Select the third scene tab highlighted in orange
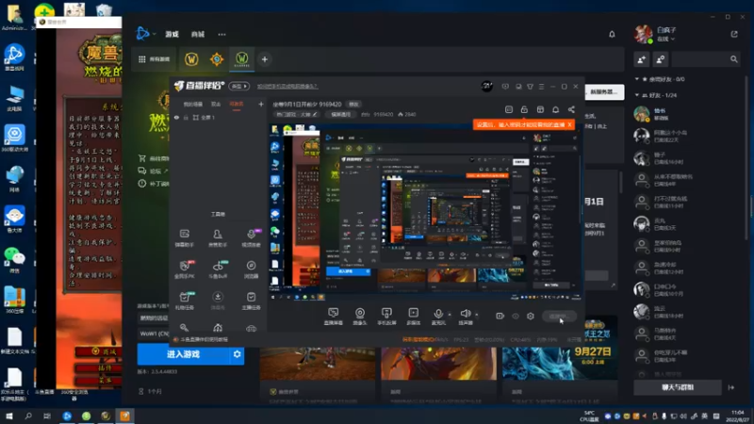 click(x=237, y=104)
